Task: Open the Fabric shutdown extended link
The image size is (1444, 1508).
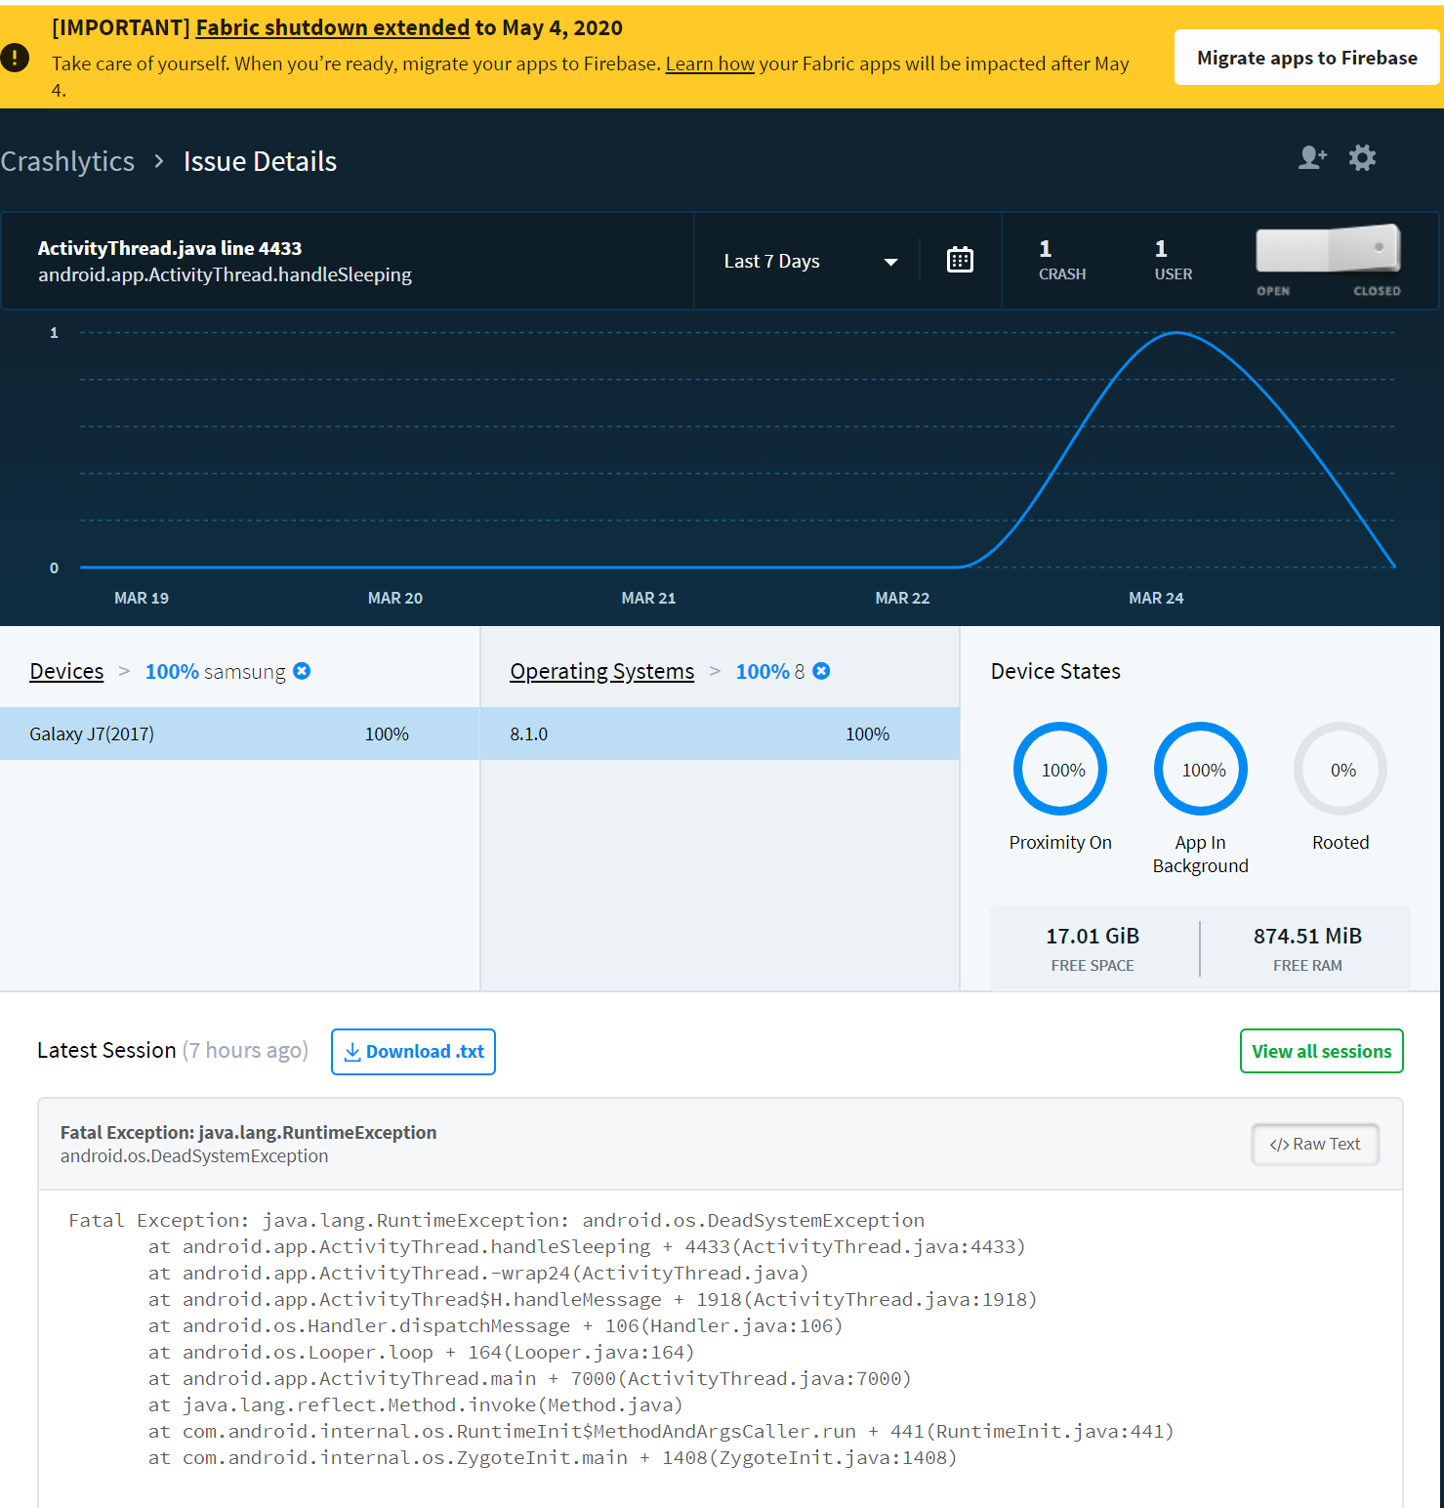Action: 332,28
